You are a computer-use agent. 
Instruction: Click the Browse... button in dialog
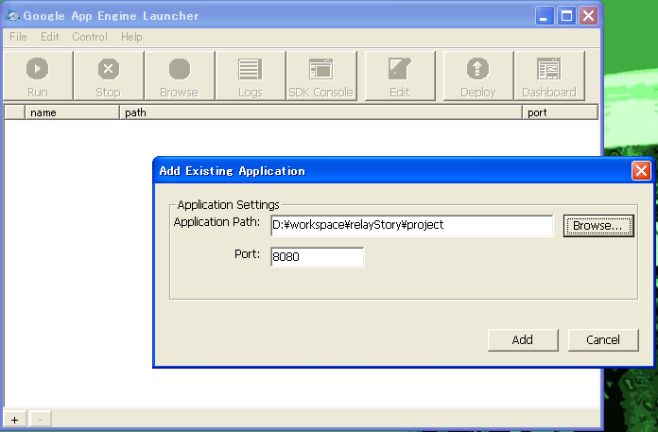coord(598,226)
